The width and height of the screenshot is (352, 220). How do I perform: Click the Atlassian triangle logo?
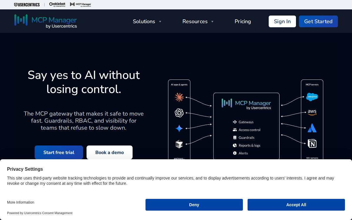click(312, 128)
